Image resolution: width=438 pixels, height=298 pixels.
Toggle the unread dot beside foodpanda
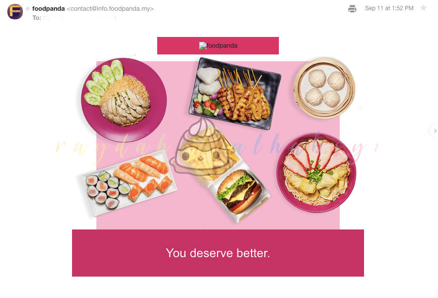click(x=28, y=9)
